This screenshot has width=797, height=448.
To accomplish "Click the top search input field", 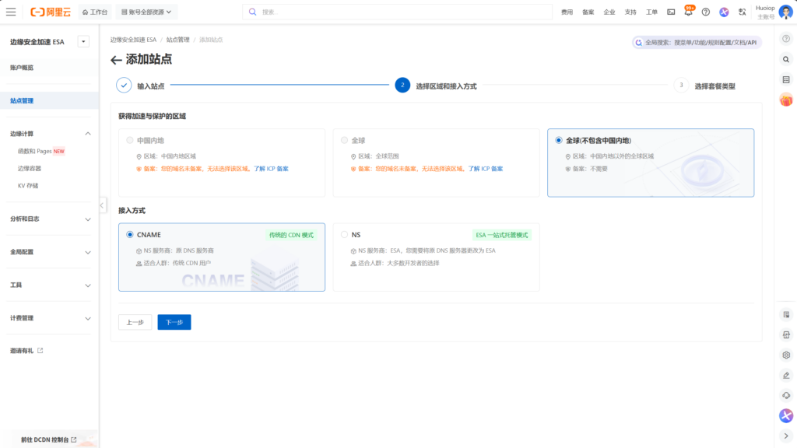I will (x=389, y=12).
